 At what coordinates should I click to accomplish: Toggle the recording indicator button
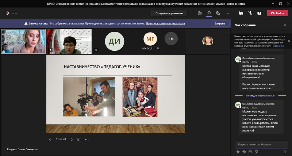(x=7, y=13)
